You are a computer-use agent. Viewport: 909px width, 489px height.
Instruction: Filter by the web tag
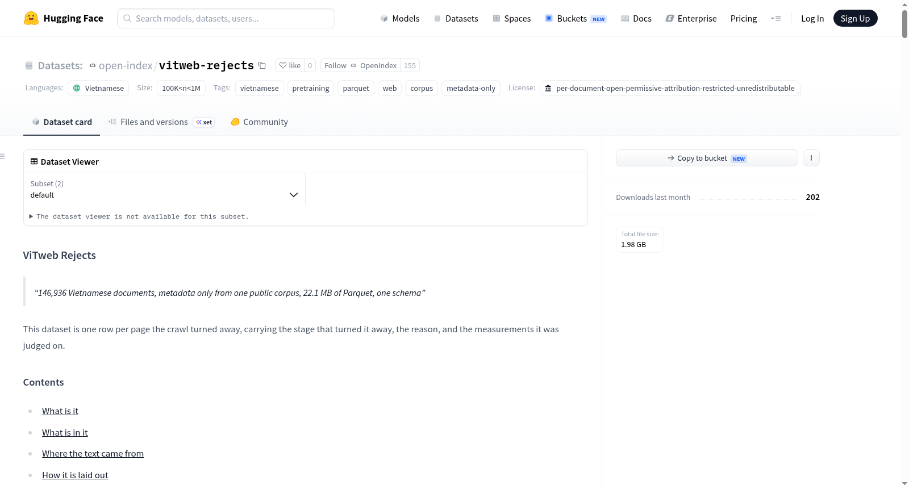(x=390, y=88)
